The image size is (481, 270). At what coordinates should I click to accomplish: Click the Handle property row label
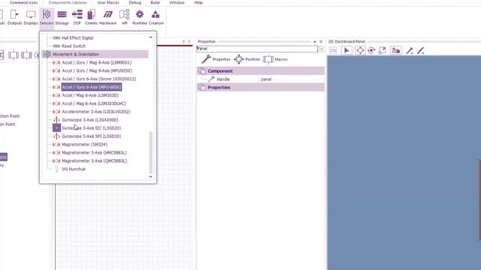(x=223, y=79)
